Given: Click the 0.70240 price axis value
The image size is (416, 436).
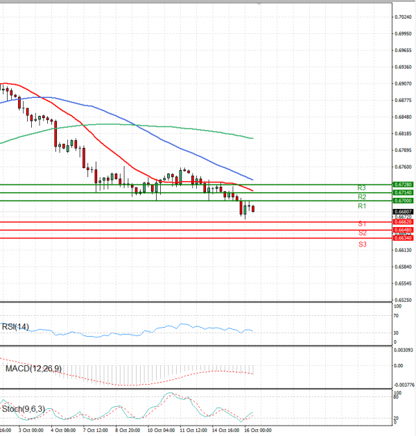Looking at the screenshot, I should pyautogui.click(x=404, y=17).
